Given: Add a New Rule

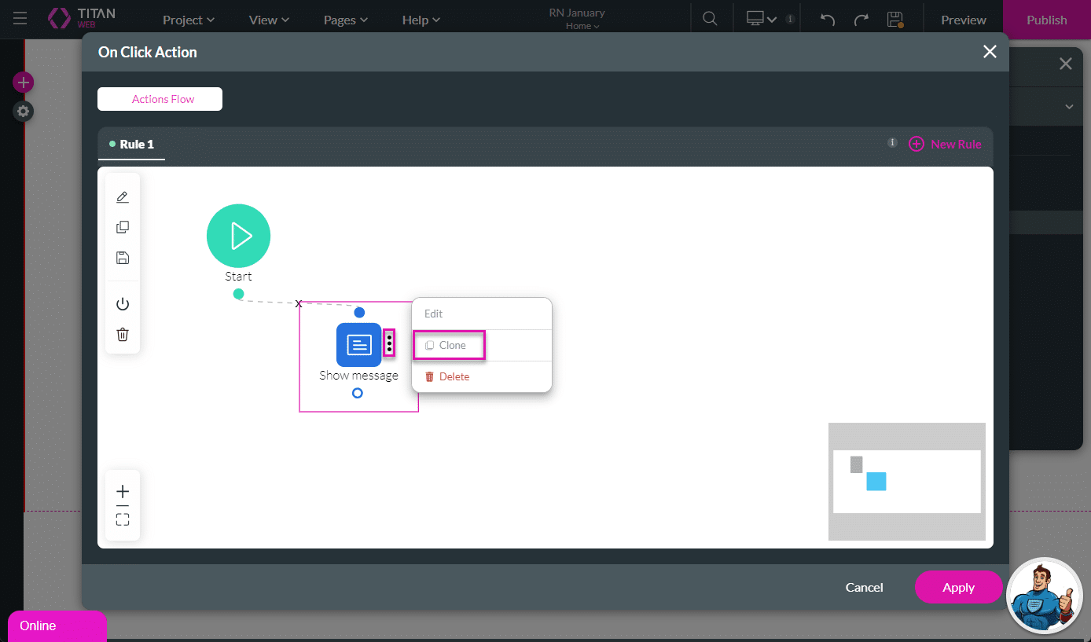Looking at the screenshot, I should [946, 144].
